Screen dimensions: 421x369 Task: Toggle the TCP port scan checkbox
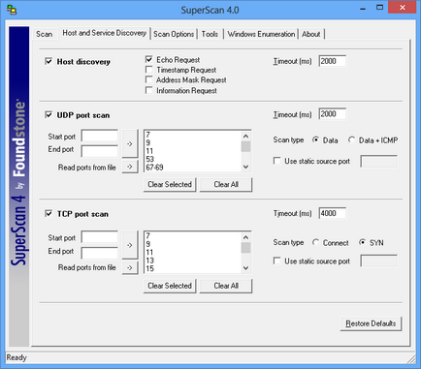(x=49, y=213)
